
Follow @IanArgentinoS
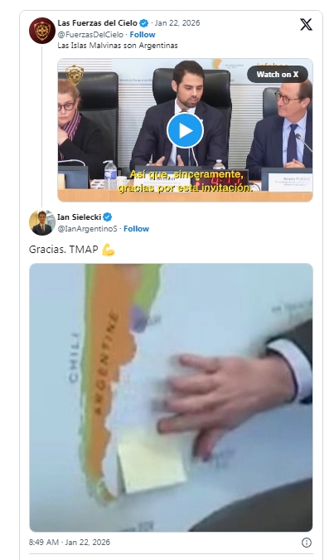click(x=136, y=229)
